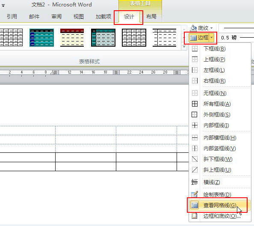Click the table column marker near 10 on ruler

point(56,72)
